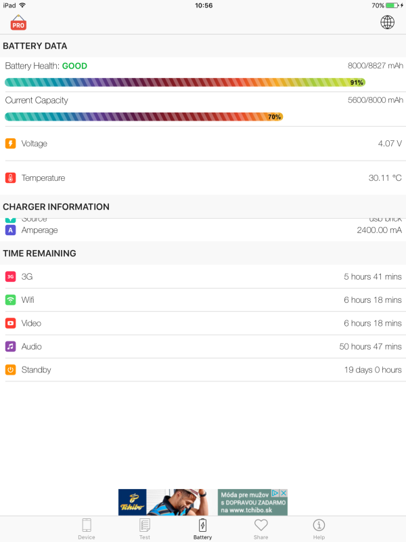The image size is (406, 542).
Task: Tap the Battery Health 91% progress bar
Action: point(185,83)
